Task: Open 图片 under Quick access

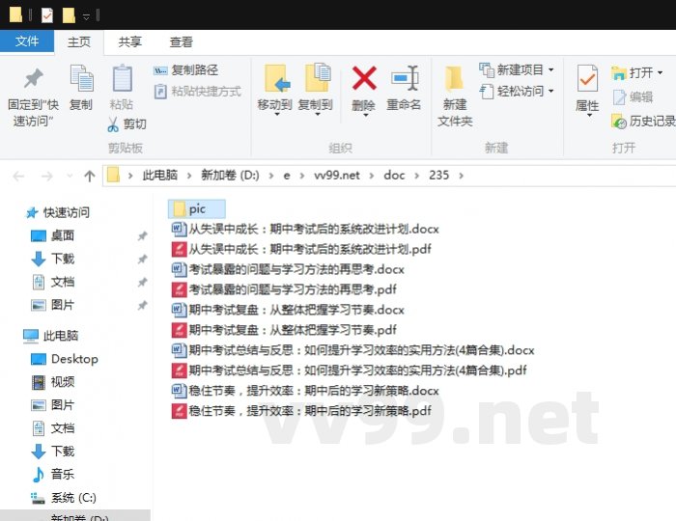Action: (x=52, y=305)
